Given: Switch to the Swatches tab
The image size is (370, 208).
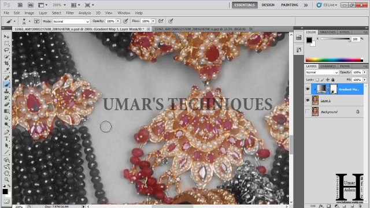Looking at the screenshot, I should [328, 32].
